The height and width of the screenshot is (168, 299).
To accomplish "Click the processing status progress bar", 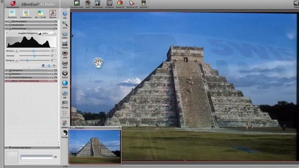I will pos(36,157).
